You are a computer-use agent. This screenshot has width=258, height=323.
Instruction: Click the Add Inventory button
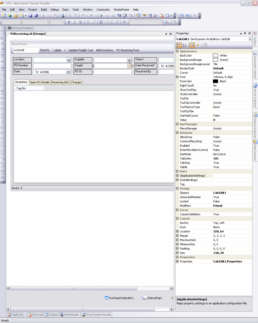pos(105,50)
